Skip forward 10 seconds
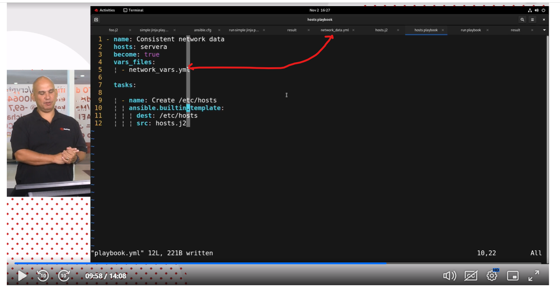Image resolution: width=560 pixels, height=289 pixels. (x=64, y=276)
